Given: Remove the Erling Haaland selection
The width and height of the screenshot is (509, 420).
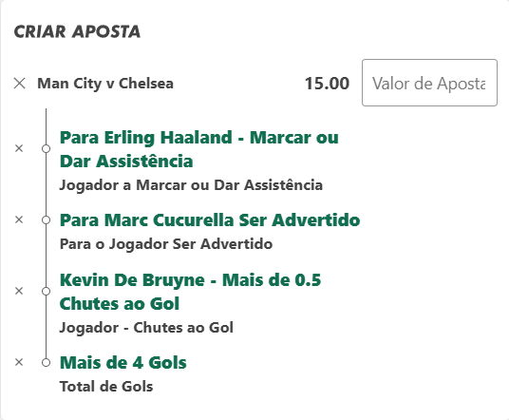Looking at the screenshot, I should click(x=19, y=148).
